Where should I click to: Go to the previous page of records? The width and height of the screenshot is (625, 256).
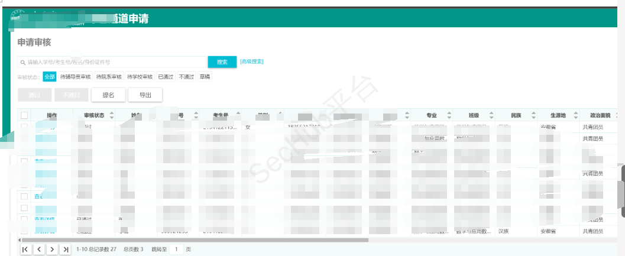point(39,249)
